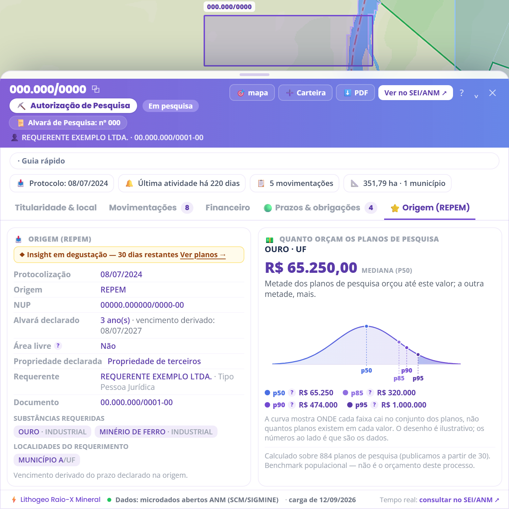509x509 pixels.
Task: Click the NUP value 00000.000000/0000-00
Action: pyautogui.click(x=142, y=305)
